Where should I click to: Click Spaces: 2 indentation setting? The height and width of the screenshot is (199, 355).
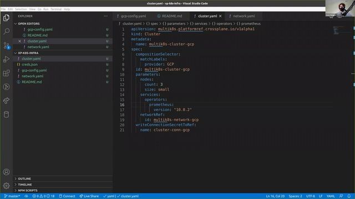coord(295,196)
